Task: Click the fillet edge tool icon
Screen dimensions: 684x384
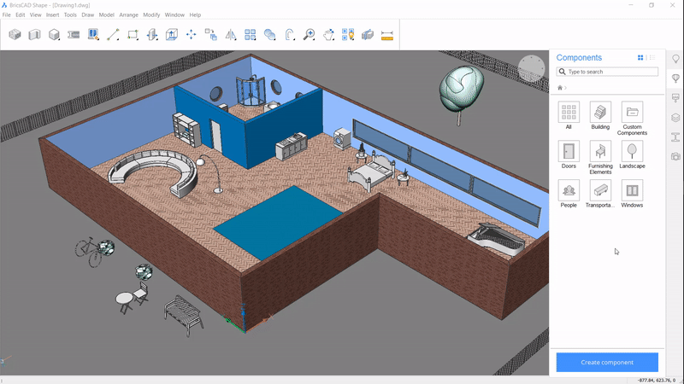Action: pyautogui.click(x=290, y=34)
